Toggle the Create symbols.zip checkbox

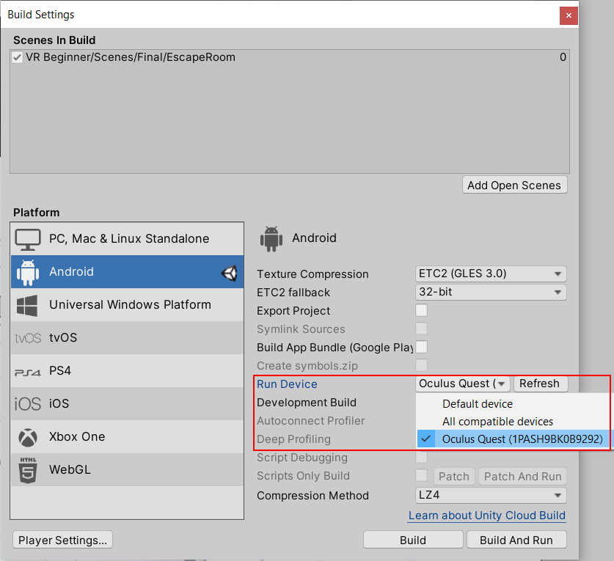[421, 365]
